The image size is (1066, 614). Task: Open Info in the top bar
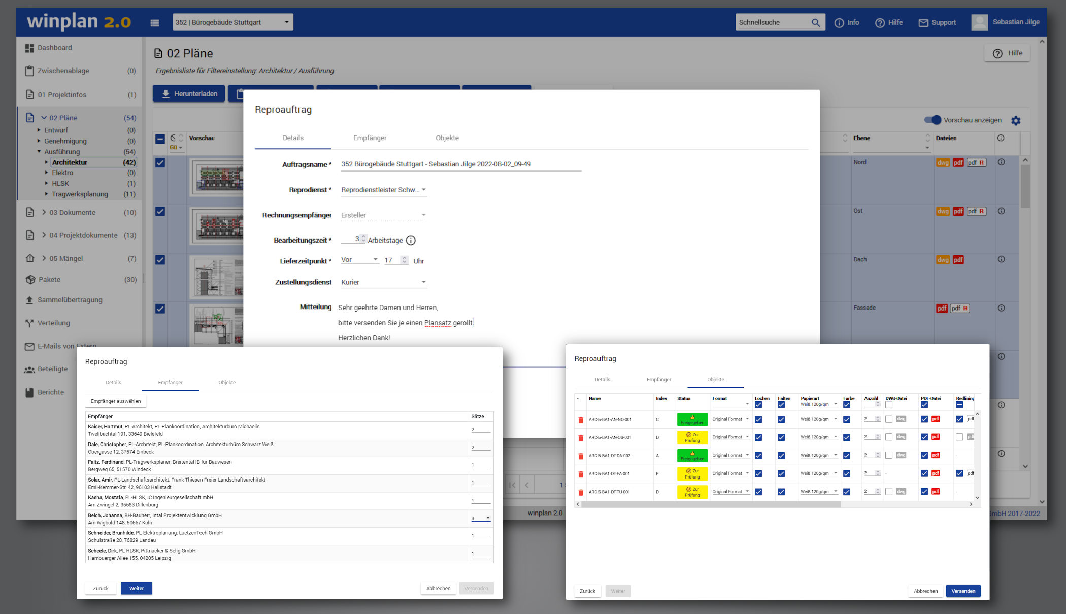847,22
